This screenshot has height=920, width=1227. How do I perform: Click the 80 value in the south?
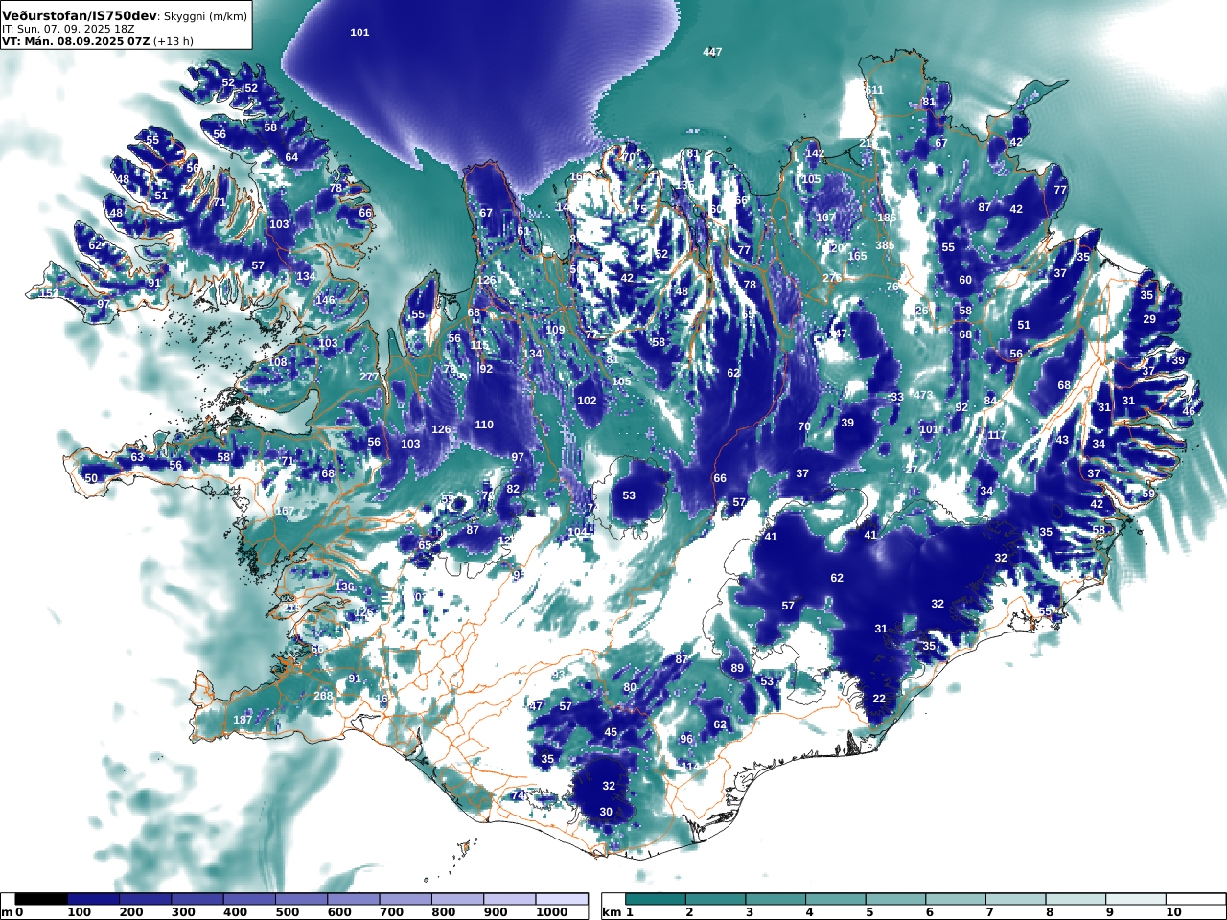coord(630,687)
